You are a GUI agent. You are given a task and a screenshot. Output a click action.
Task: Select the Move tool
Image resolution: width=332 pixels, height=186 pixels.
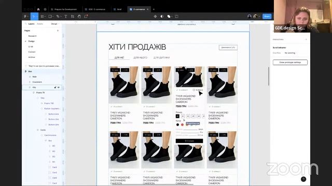(33, 16)
